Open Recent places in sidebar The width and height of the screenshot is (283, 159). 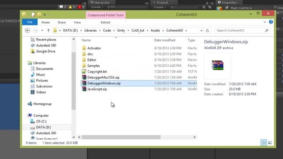(46, 40)
